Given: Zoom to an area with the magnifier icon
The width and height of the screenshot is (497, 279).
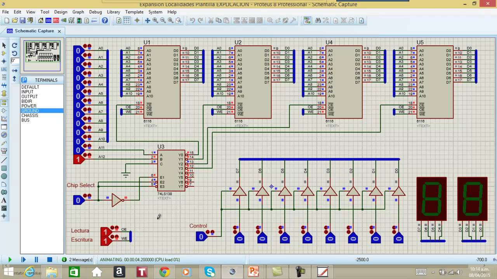Looking at the screenshot, I should click(x=179, y=21).
